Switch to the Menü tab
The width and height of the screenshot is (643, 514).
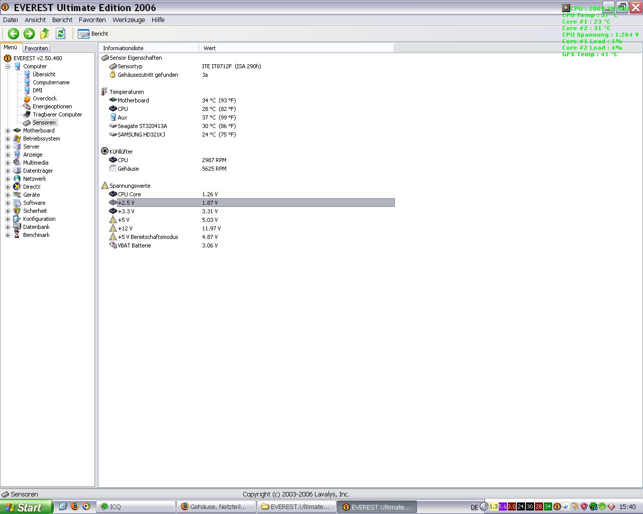pos(11,48)
